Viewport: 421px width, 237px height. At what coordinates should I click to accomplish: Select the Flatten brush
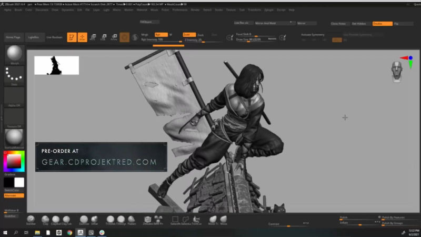132,220
